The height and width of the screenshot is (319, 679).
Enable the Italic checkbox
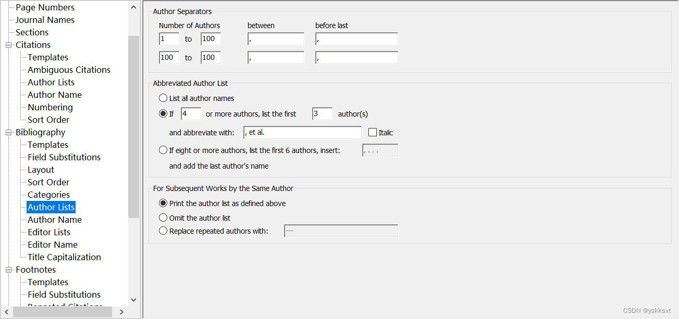pyautogui.click(x=372, y=133)
